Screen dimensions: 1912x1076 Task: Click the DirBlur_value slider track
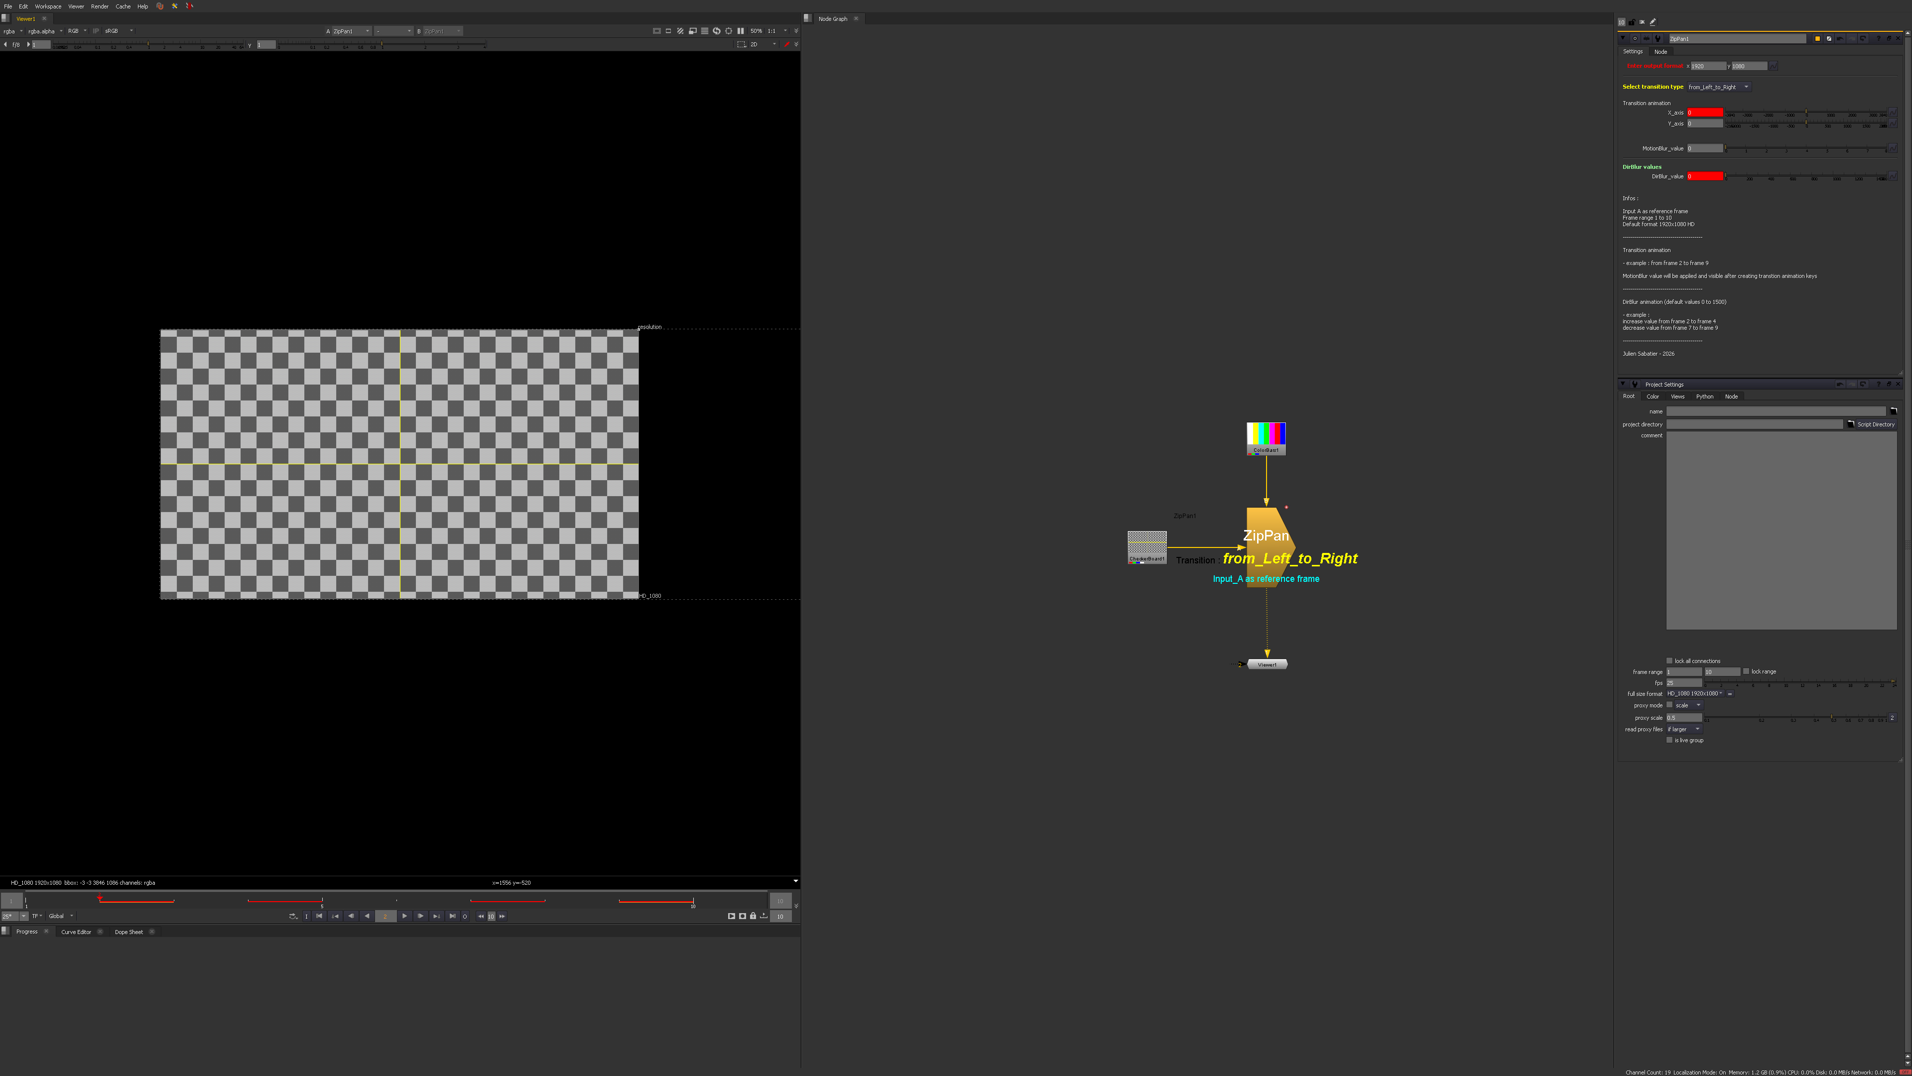(x=1803, y=177)
